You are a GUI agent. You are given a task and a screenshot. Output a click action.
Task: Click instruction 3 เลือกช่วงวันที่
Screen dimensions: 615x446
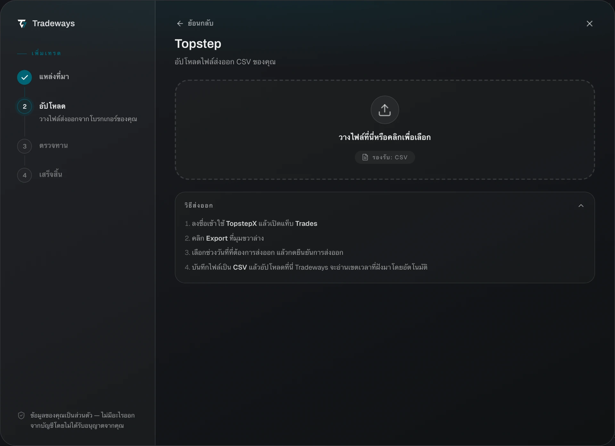(x=264, y=252)
